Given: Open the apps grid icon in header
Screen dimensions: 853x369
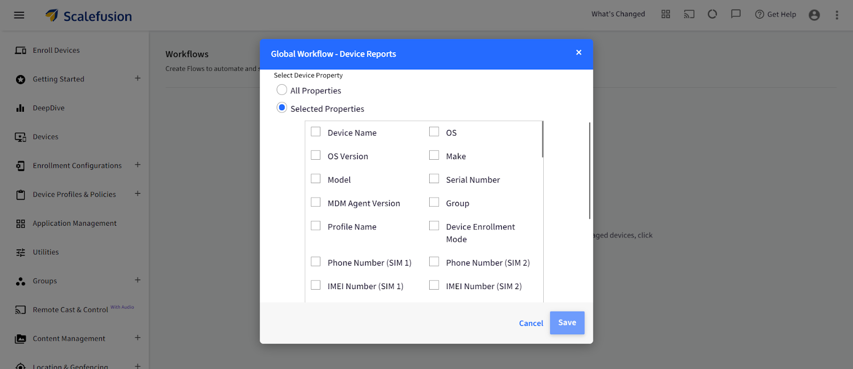Looking at the screenshot, I should [666, 14].
